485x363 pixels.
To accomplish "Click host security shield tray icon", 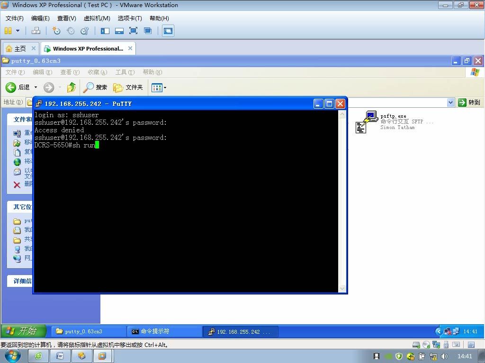I will 399,356.
